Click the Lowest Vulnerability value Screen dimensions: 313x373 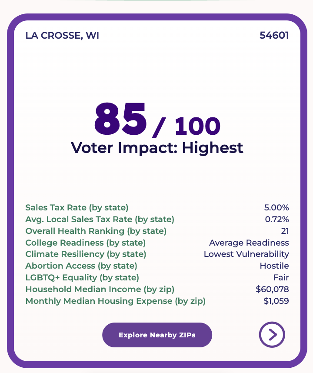point(246,254)
